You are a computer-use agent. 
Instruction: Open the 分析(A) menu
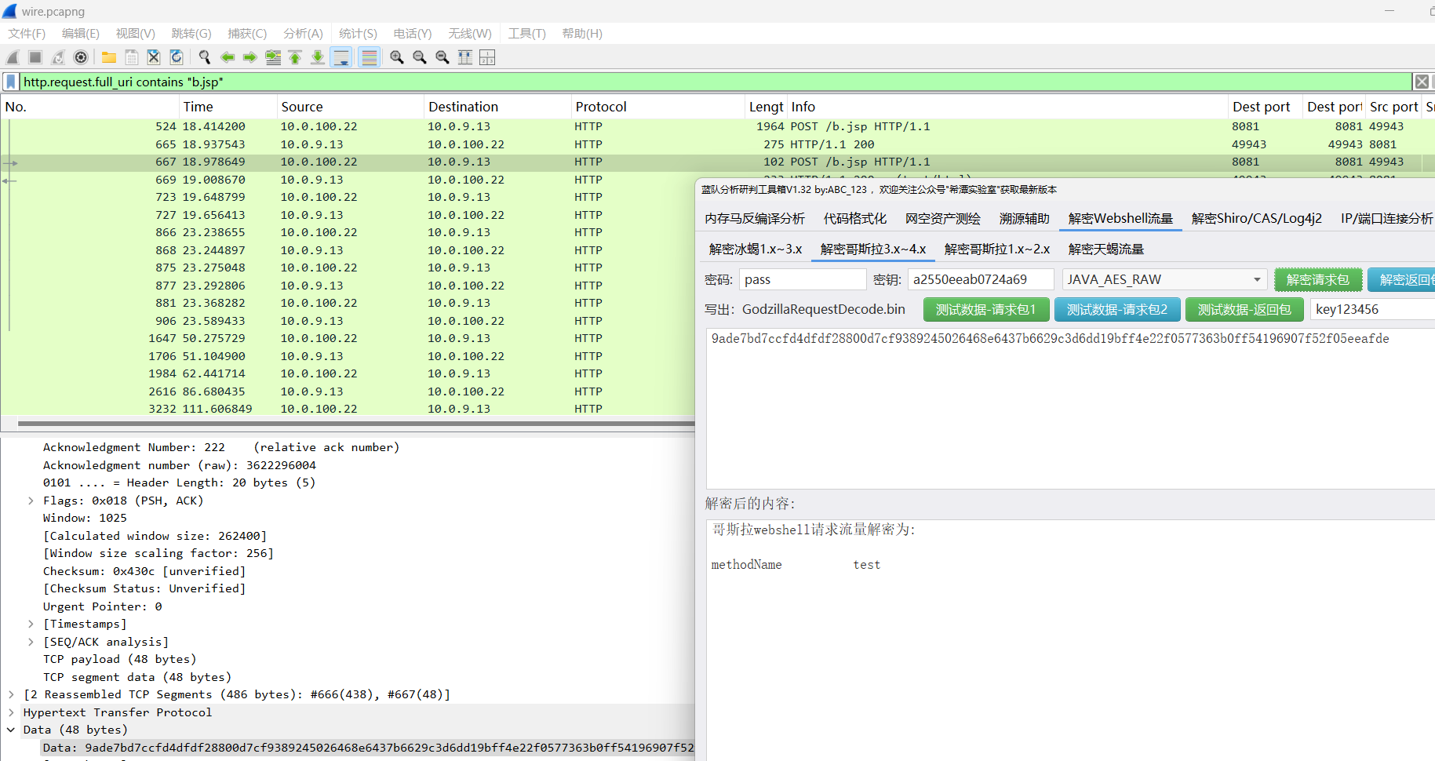[303, 34]
